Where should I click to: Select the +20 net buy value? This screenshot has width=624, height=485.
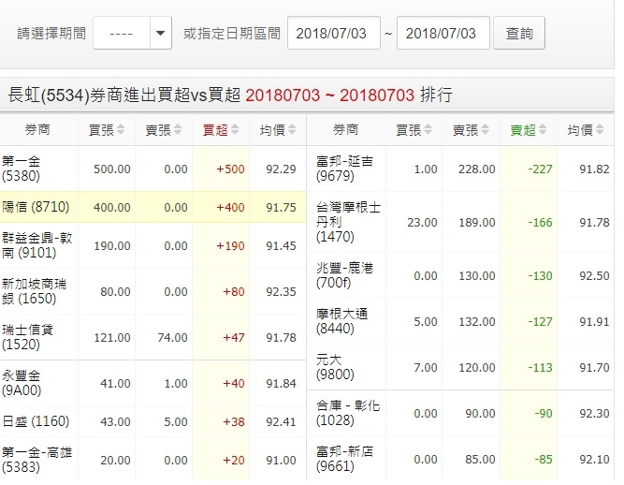pos(234,461)
